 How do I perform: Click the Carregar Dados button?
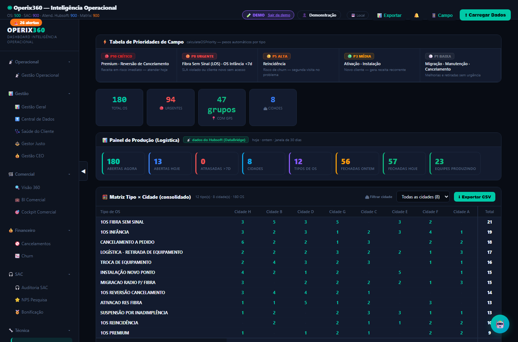click(x=485, y=15)
